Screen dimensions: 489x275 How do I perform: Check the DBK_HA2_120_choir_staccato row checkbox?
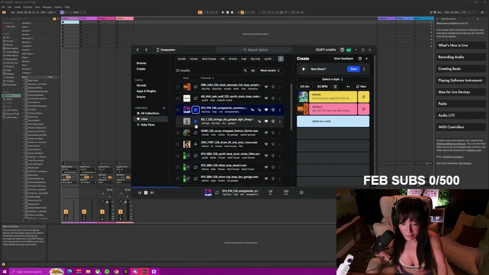(x=178, y=87)
